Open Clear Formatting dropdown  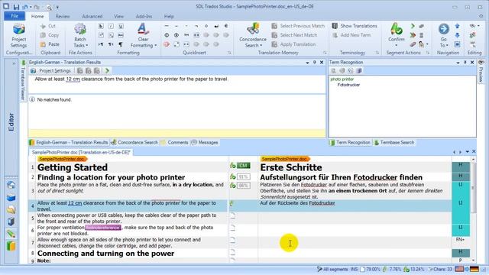[143, 36]
